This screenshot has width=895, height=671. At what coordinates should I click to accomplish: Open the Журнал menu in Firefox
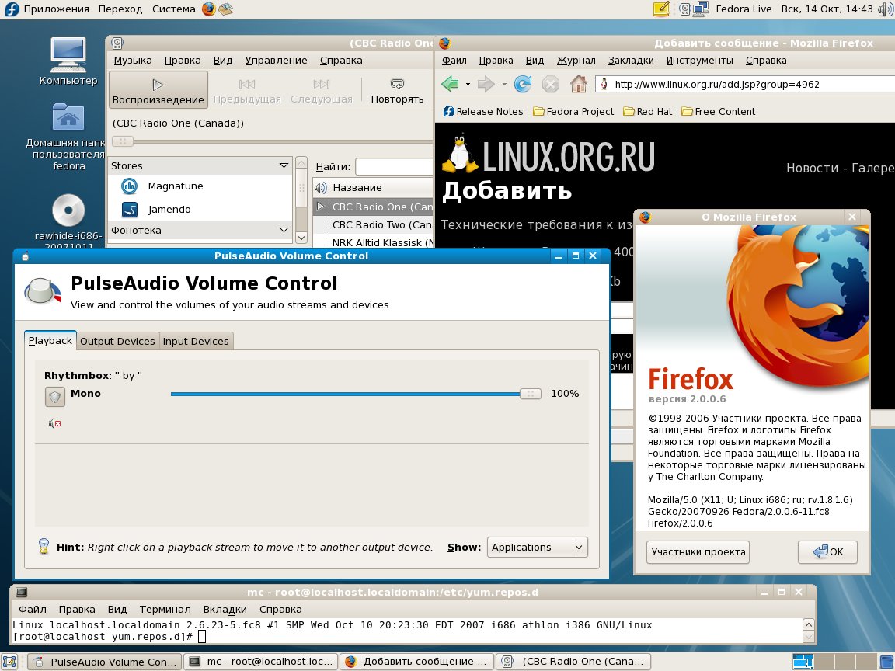point(576,61)
